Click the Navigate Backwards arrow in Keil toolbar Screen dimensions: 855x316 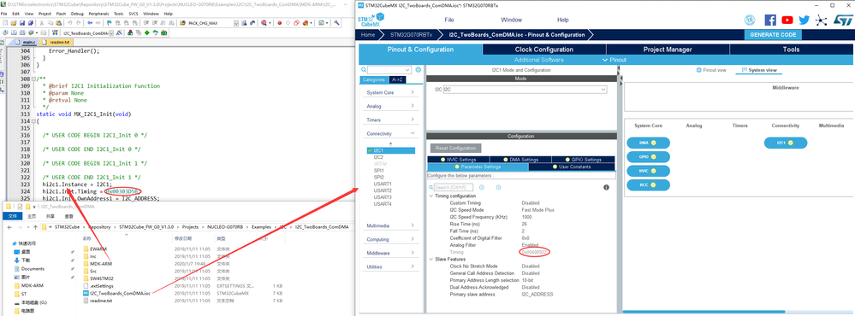(90, 23)
